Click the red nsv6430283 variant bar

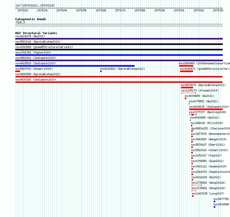pos(119,82)
